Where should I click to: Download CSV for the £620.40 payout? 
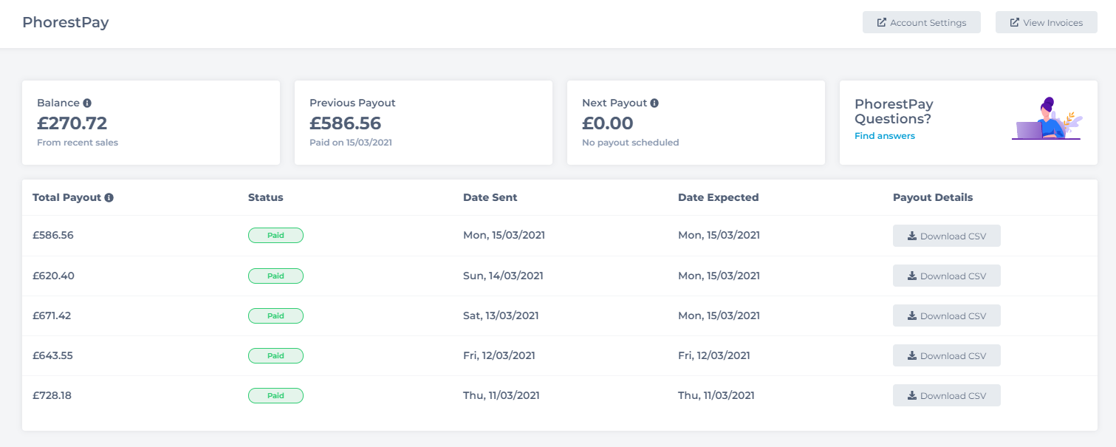(946, 276)
